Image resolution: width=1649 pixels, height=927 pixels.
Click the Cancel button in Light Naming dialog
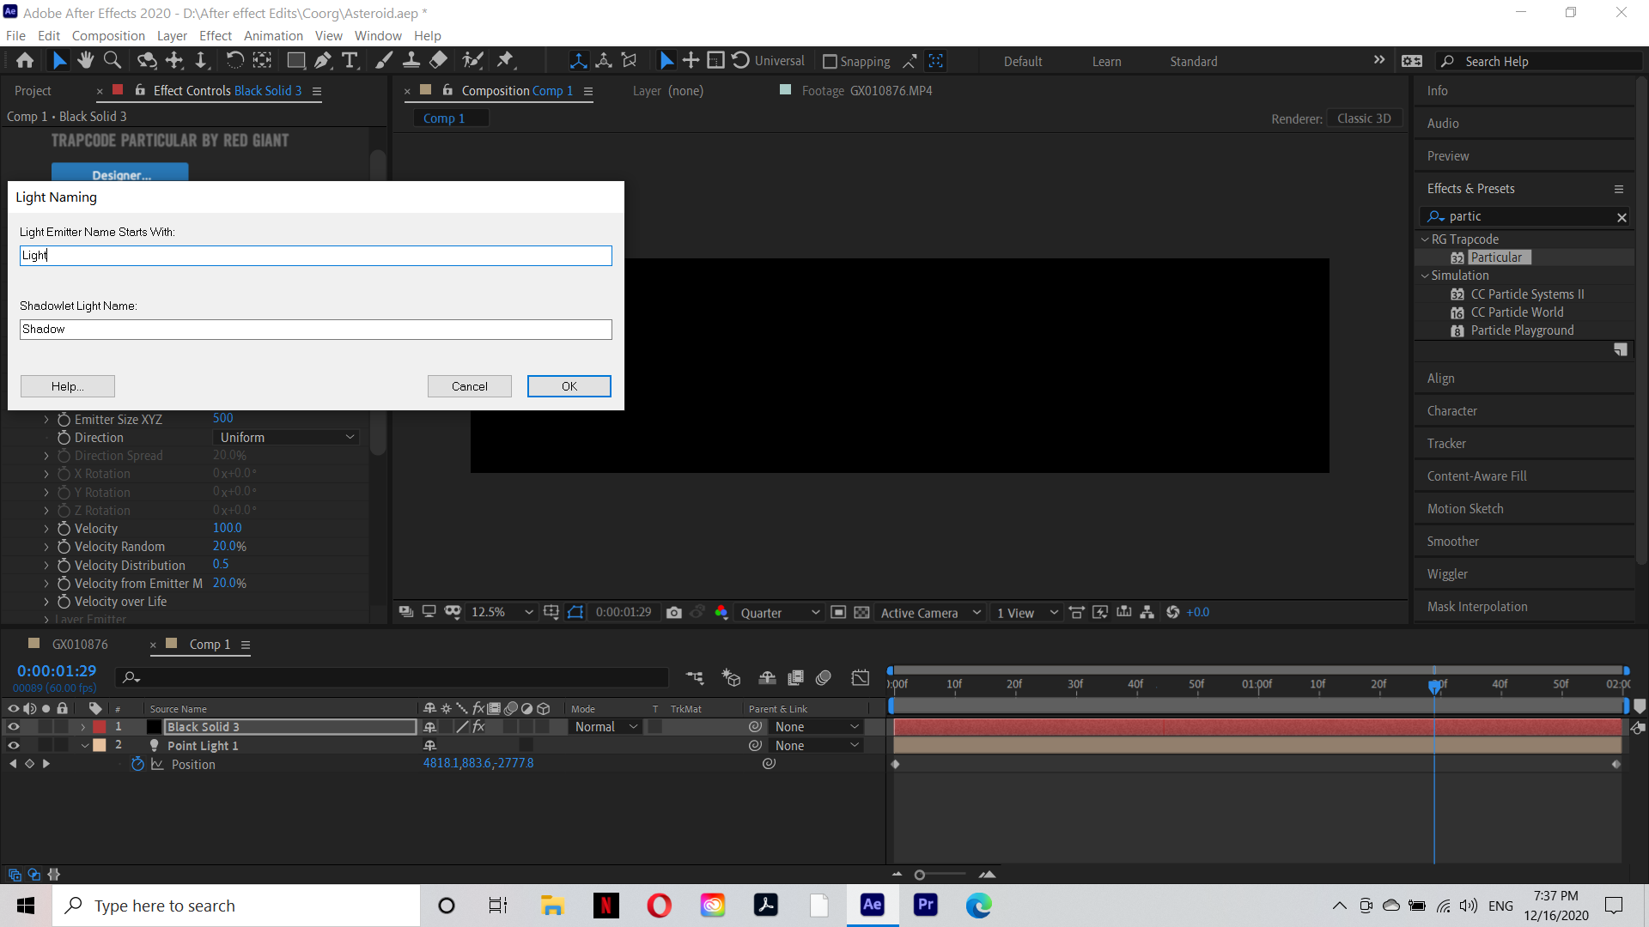click(x=469, y=386)
